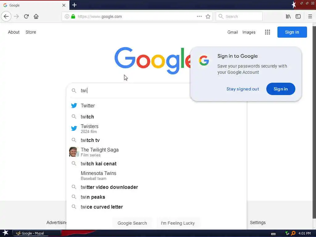
Task: Toggle the browser sidebar icon
Action: (x=298, y=17)
